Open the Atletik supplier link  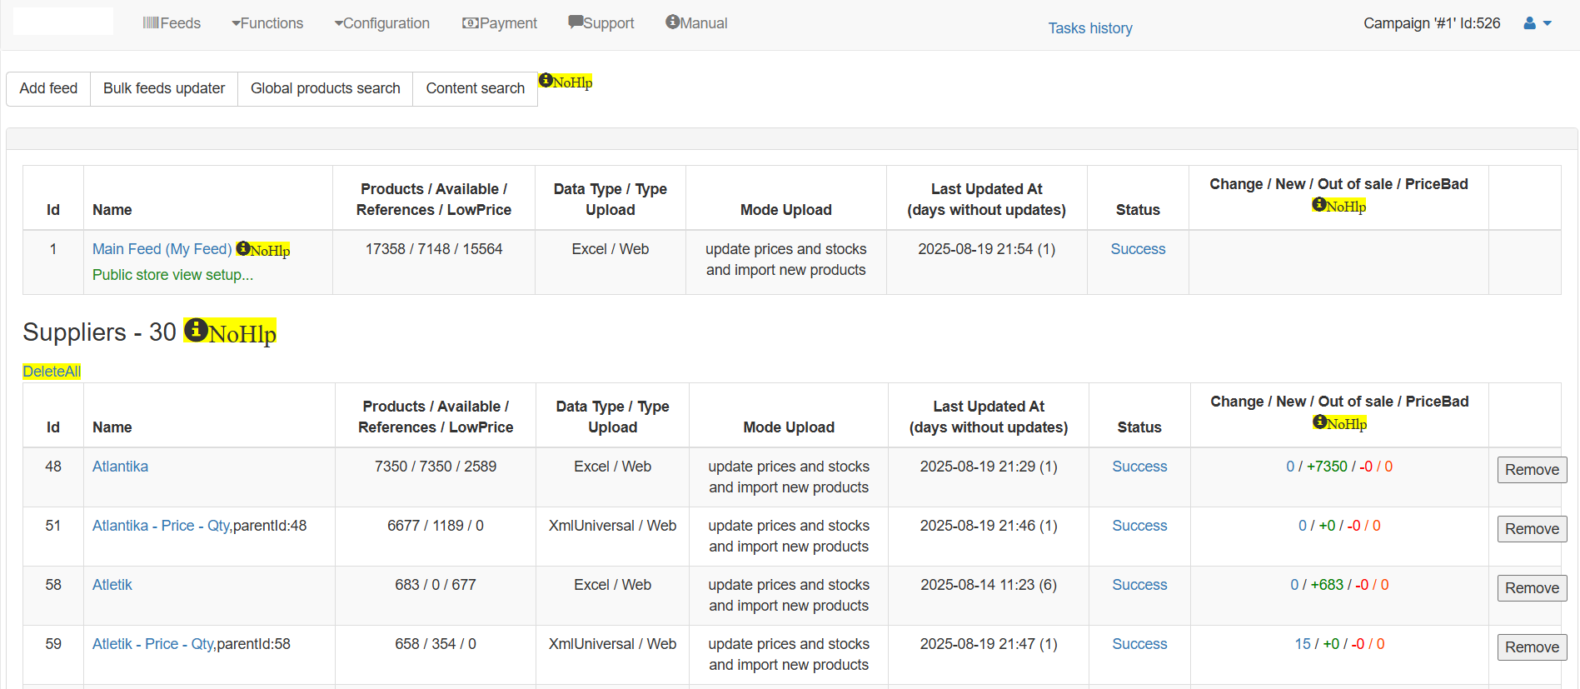[x=112, y=585]
